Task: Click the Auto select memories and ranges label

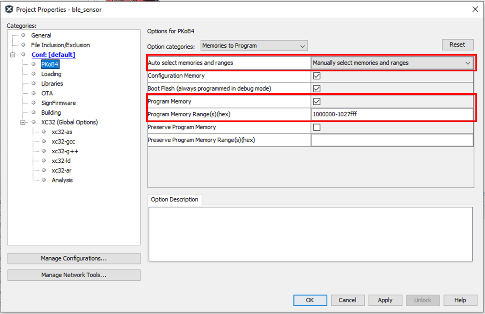Action: pos(190,63)
